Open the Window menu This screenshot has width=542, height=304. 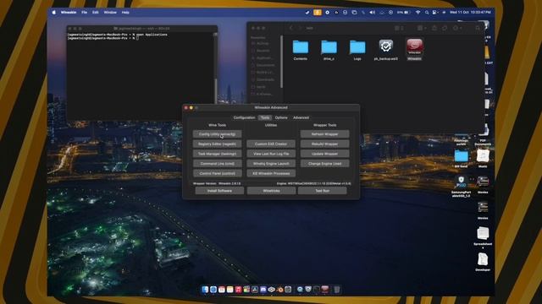coord(110,12)
